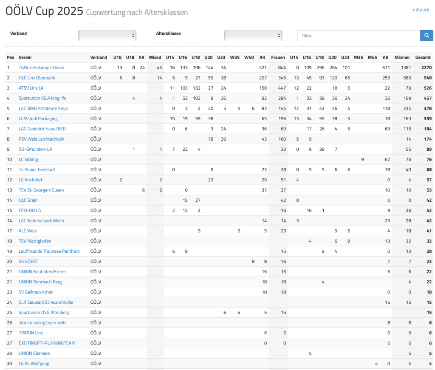The height and width of the screenshot is (370, 435).
Task: Open TGW Zehnkampf-Union club link
Action: point(41,68)
